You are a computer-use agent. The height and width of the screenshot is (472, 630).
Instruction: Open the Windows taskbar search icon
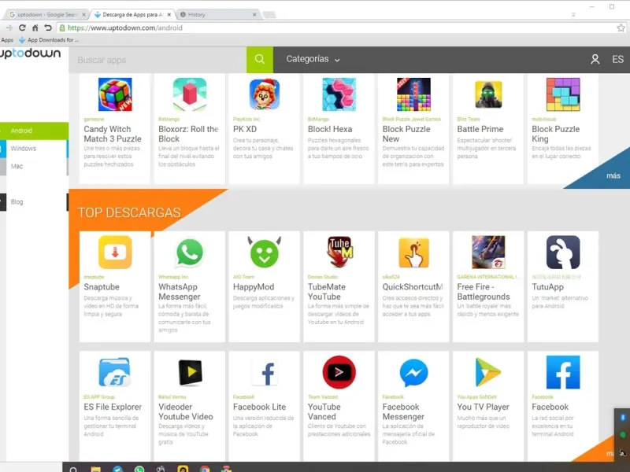click(73, 469)
